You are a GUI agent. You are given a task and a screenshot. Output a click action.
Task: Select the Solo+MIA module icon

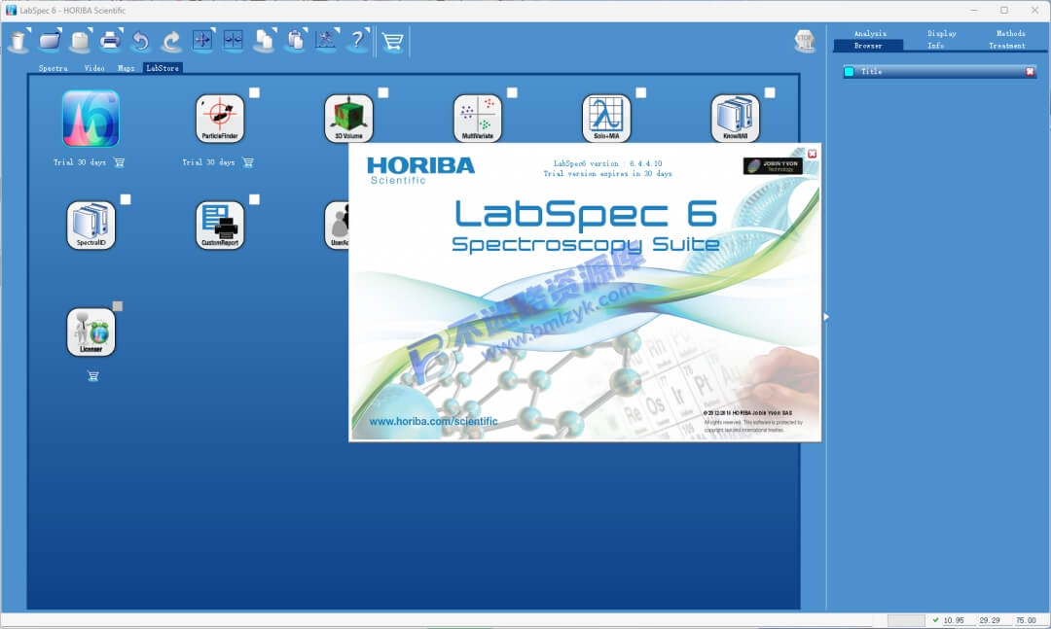click(606, 119)
